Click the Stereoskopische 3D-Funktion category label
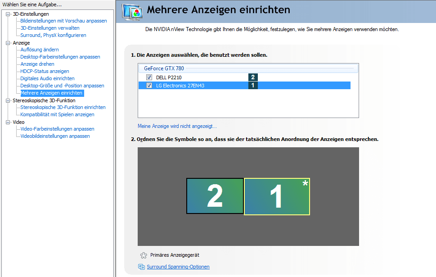 pos(44,100)
